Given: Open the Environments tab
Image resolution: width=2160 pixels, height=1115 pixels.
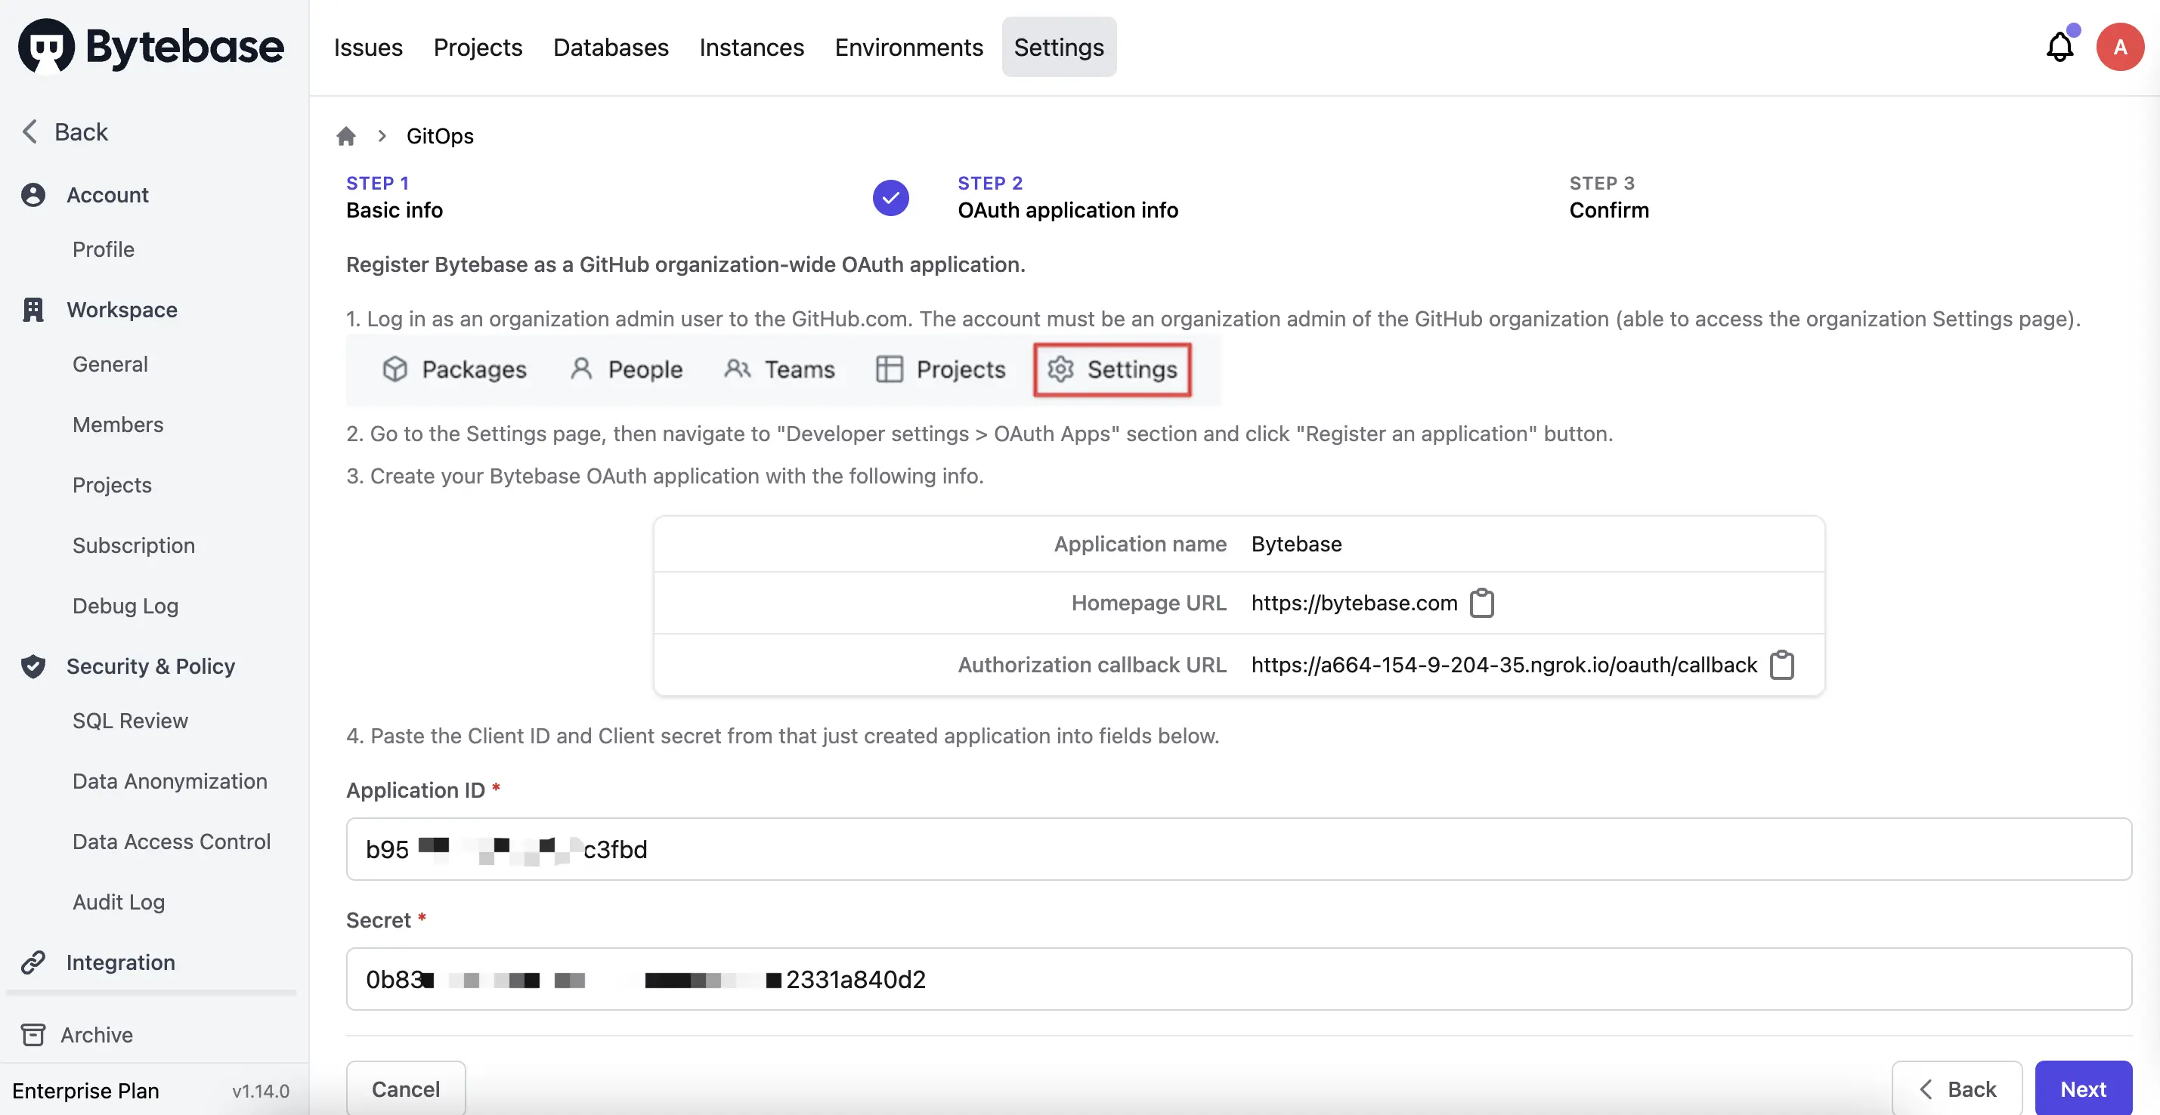Looking at the screenshot, I should tap(908, 47).
